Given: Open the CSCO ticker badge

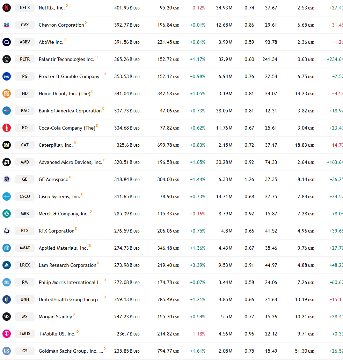Looking at the screenshot, I should click(25, 196).
